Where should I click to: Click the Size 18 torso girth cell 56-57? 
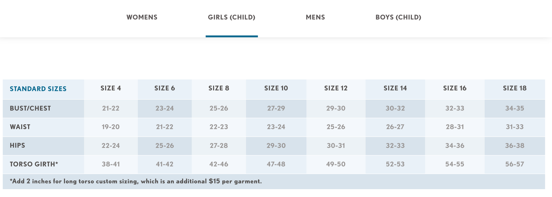[x=515, y=164]
